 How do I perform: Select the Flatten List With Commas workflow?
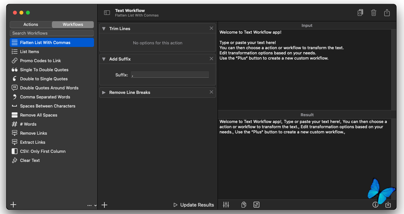coord(52,42)
